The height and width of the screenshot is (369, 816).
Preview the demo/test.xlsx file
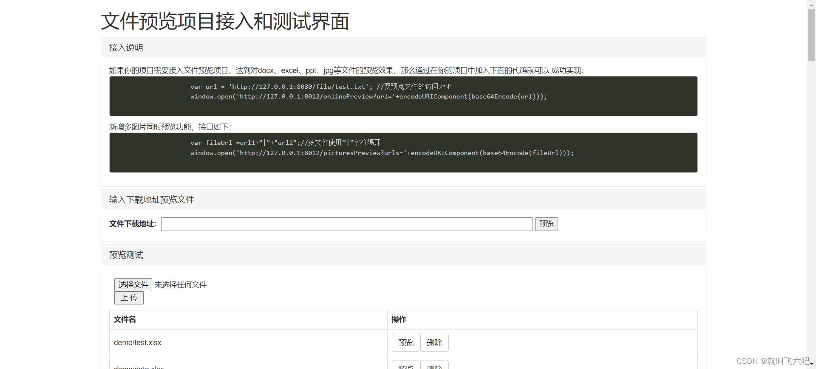[x=406, y=343]
